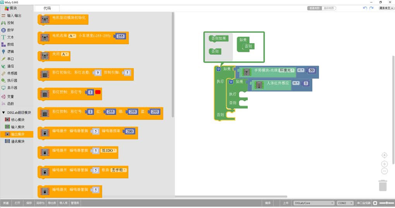Click the red color swatch in 彩灯控制
395x208 pixels.
(x=98, y=92)
